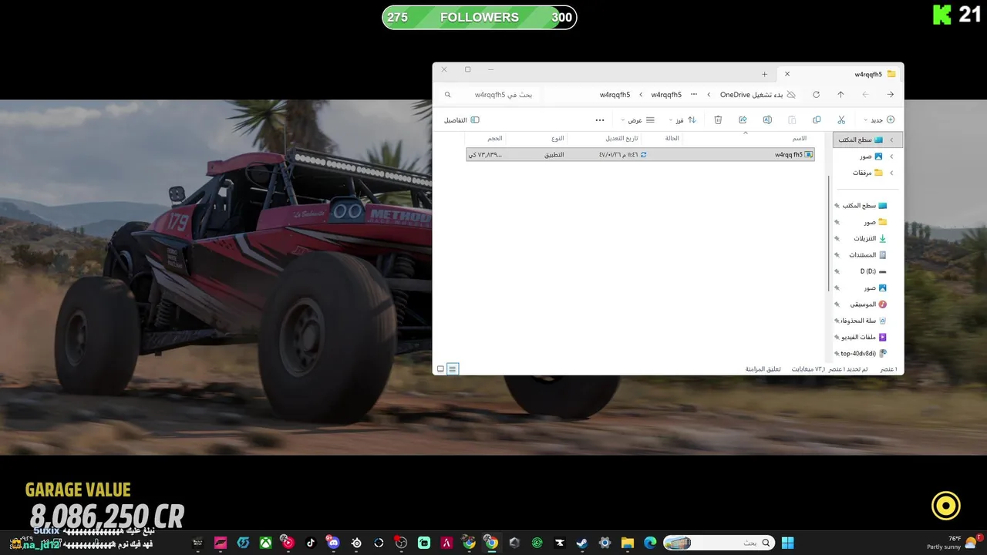Click the Delete trash bin icon

[718, 119]
